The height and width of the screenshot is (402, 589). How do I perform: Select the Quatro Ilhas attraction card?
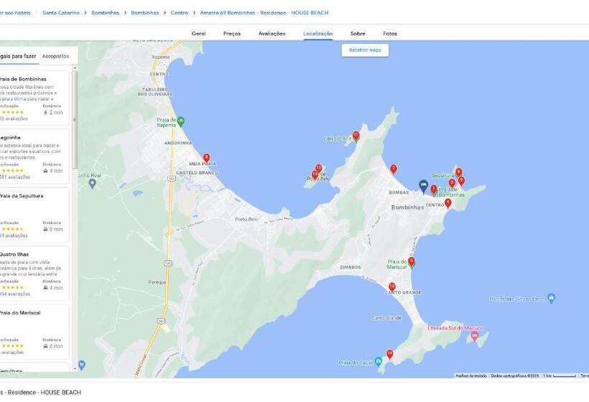(x=34, y=274)
